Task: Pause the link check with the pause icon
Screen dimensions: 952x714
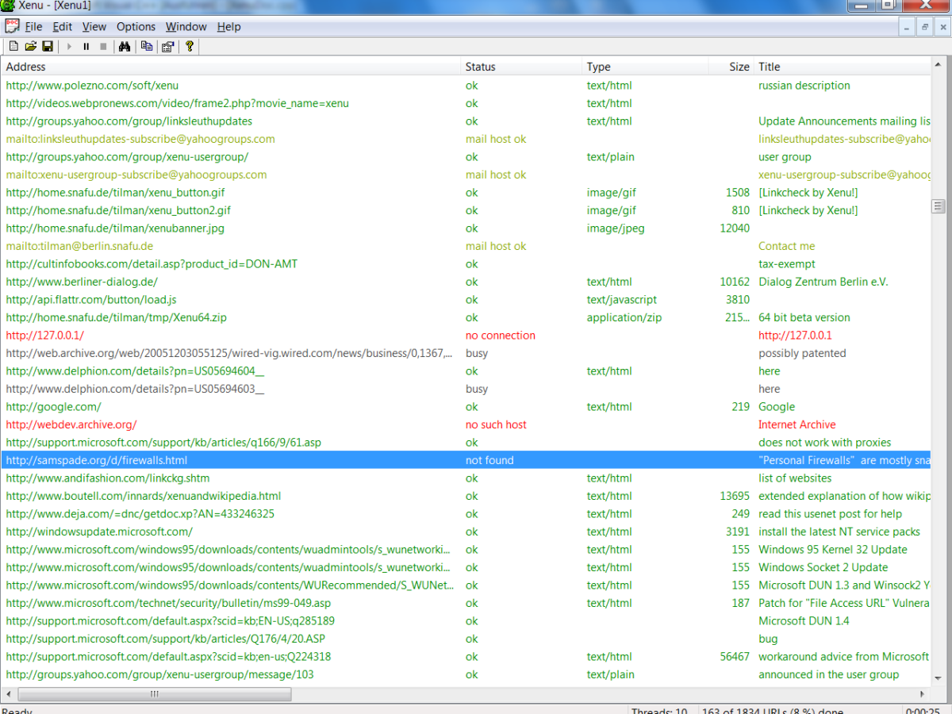Action: (86, 47)
